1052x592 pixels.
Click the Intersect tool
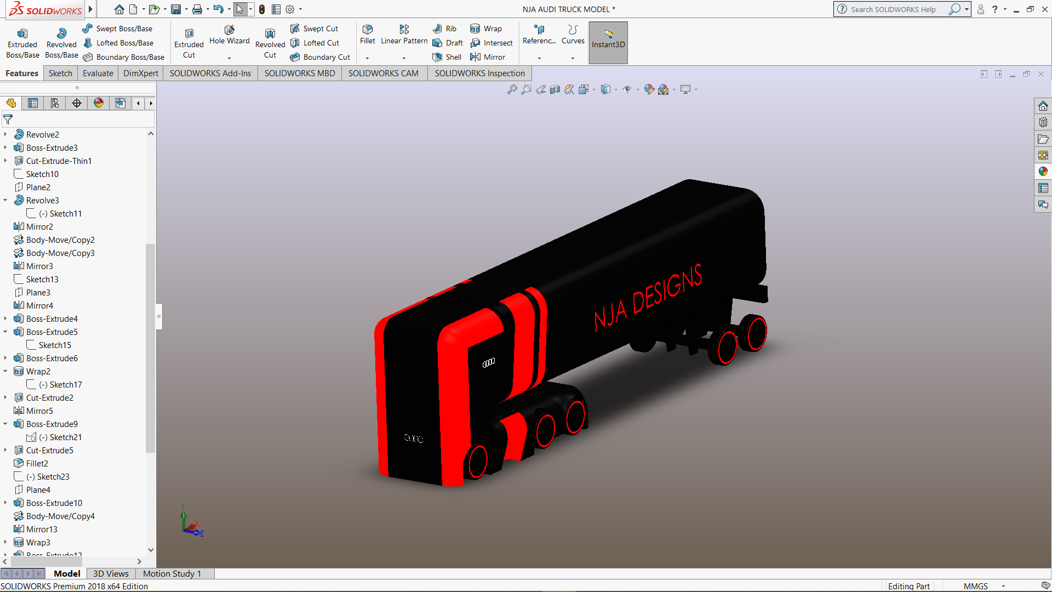click(x=491, y=43)
